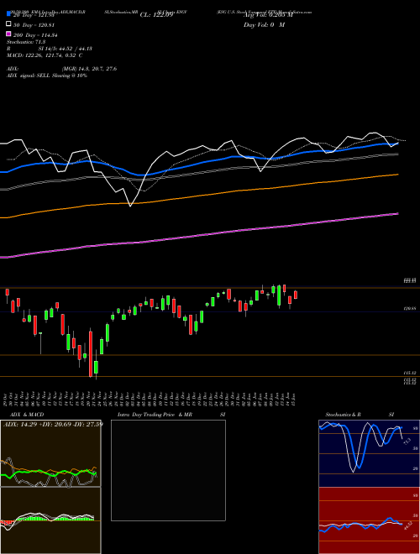
Task: Open the blue Stochastics chart panel
Action: pos(369,453)
